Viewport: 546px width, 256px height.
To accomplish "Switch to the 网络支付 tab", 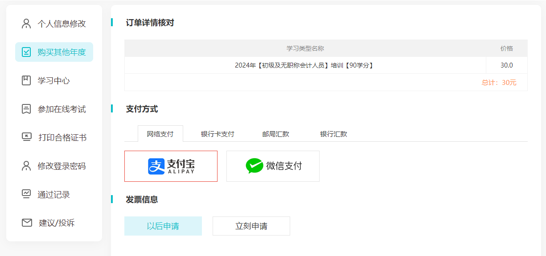I will [160, 134].
